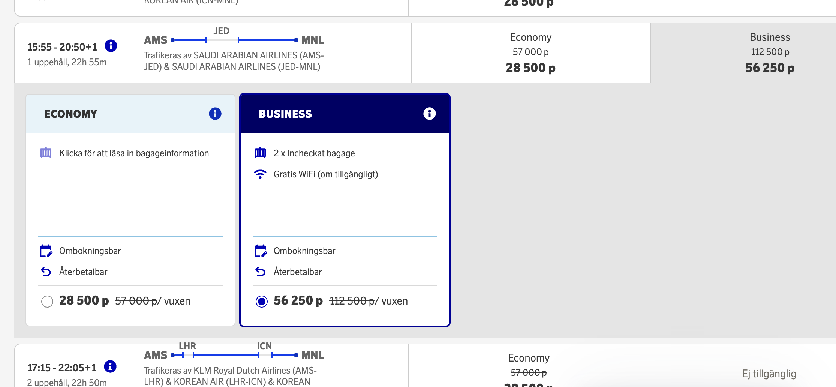
Task: Show Business fare info icon details
Action: coord(430,114)
